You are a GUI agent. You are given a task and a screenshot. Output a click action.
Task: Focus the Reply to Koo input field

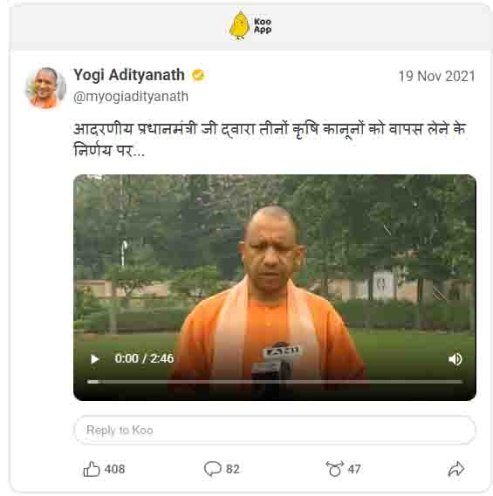coord(275,431)
